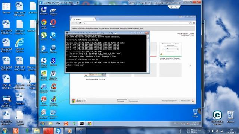
Task: Click Chrome forward arrow
Action: [76, 23]
